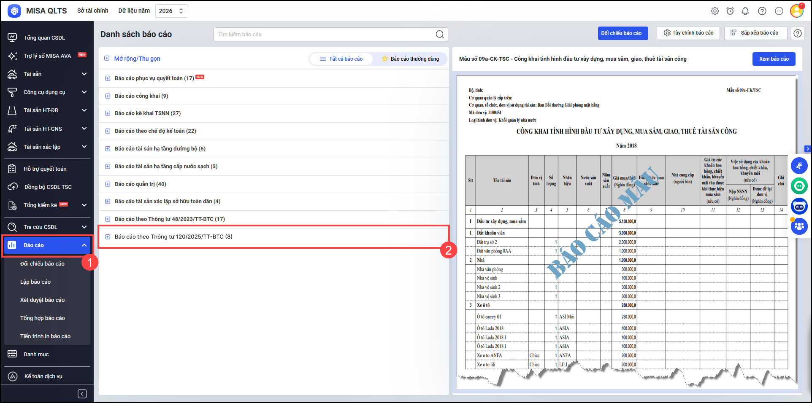Expand Báo cáo theo Thông tư 120/2025/TT-BTC (8)
This screenshot has height=403, width=812.
[107, 237]
